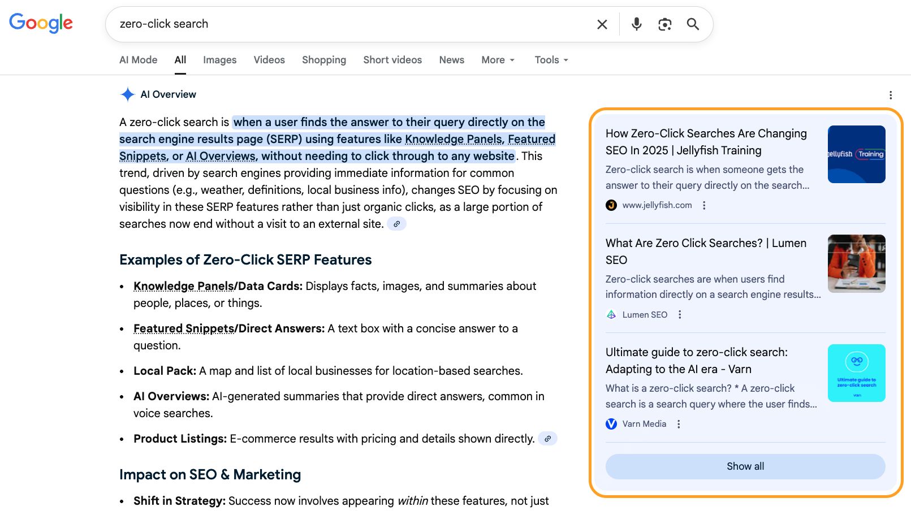Switch to the Images tab
Screen dimensions: 911x511
219,59
